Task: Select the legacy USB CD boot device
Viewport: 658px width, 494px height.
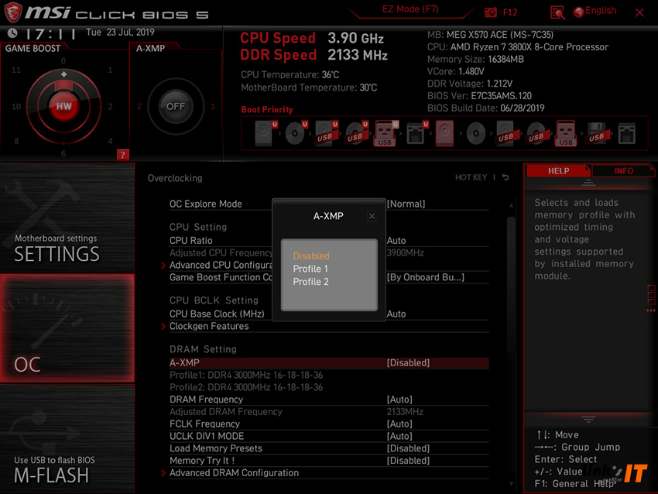Action: [536, 133]
